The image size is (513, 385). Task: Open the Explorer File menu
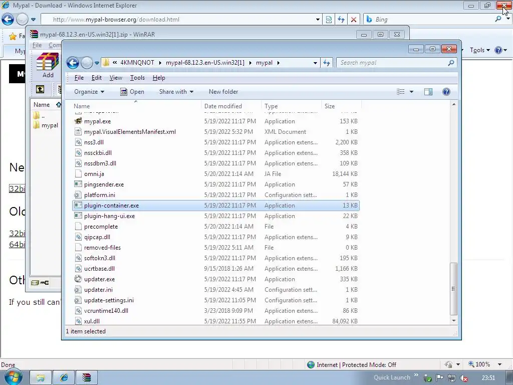[x=79, y=78]
